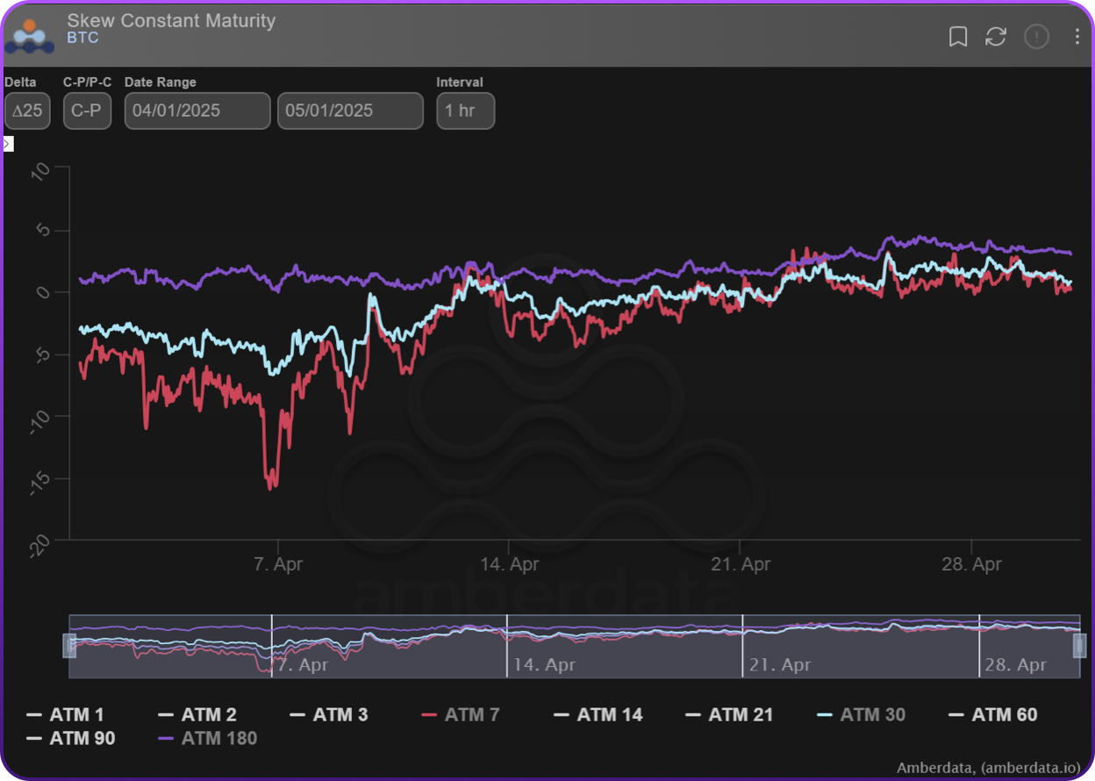Toggle ATM 180 series visibility
The width and height of the screenshot is (1095, 781).
208,738
